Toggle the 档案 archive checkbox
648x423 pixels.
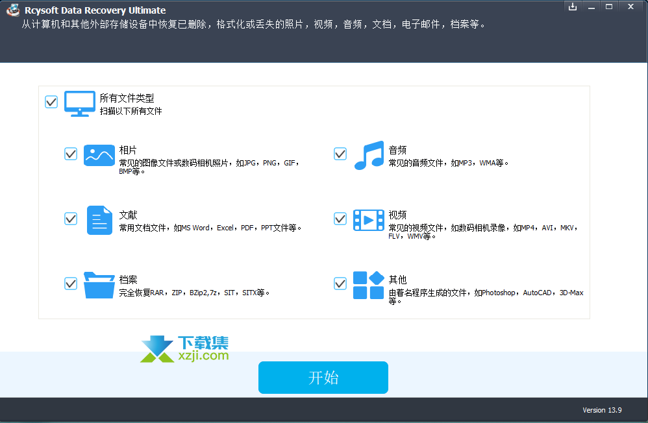71,284
